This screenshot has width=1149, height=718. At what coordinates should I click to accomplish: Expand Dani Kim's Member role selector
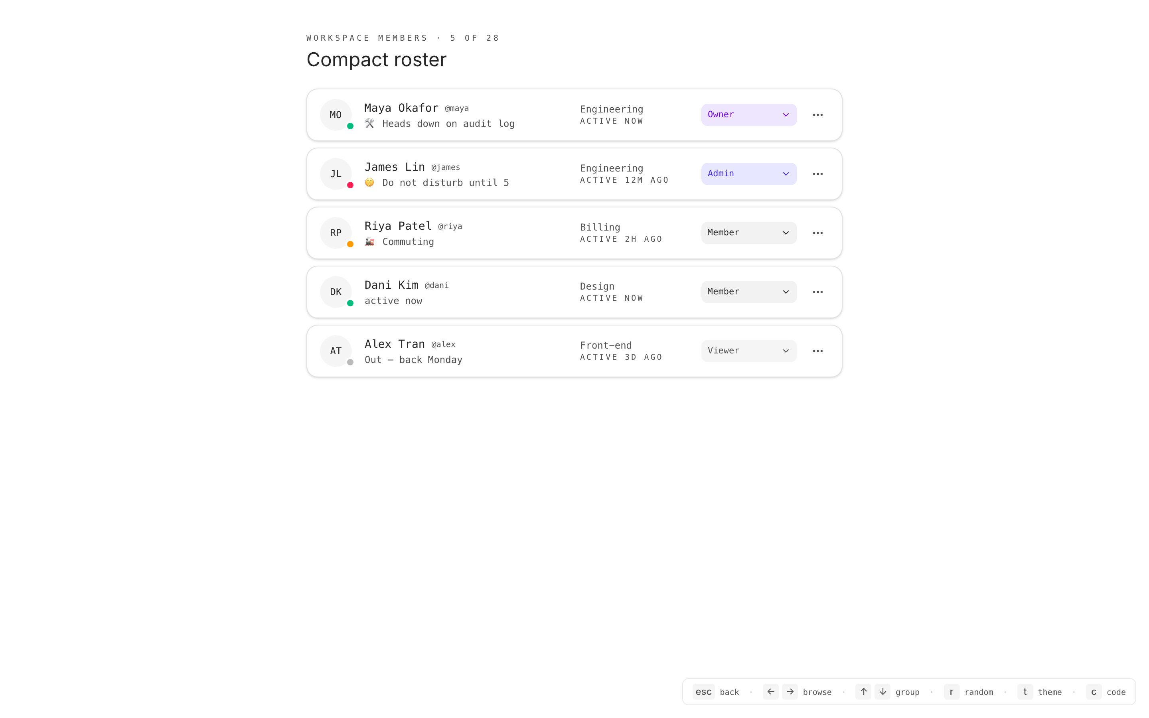click(x=748, y=292)
